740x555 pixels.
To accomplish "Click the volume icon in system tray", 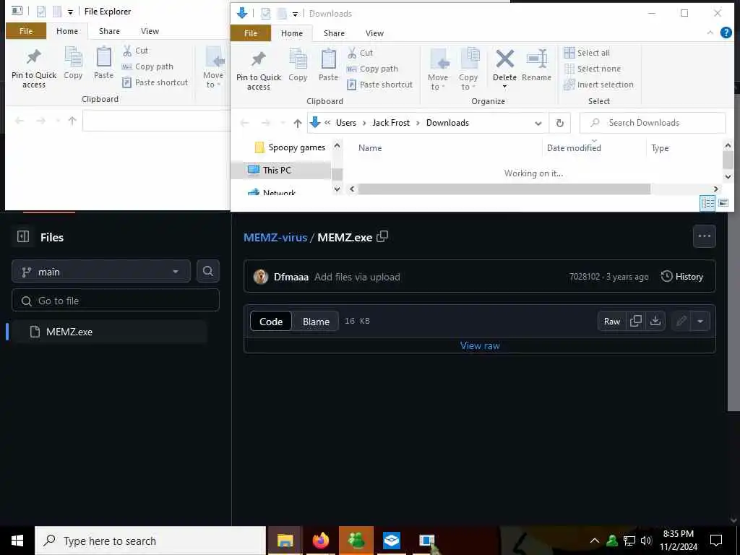I will point(646,541).
